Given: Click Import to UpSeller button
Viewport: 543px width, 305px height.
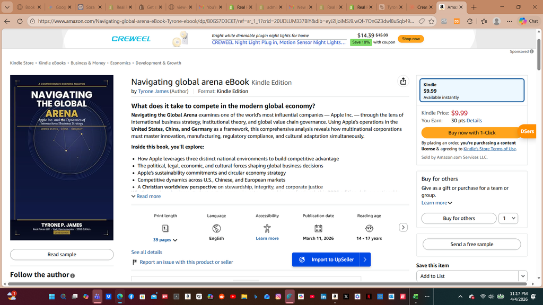Looking at the screenshot, I should click(326, 259).
